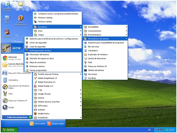Open the Google Chrome program folder
The width and height of the screenshot is (177, 133).
57,94
